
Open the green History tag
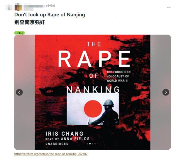20,33
